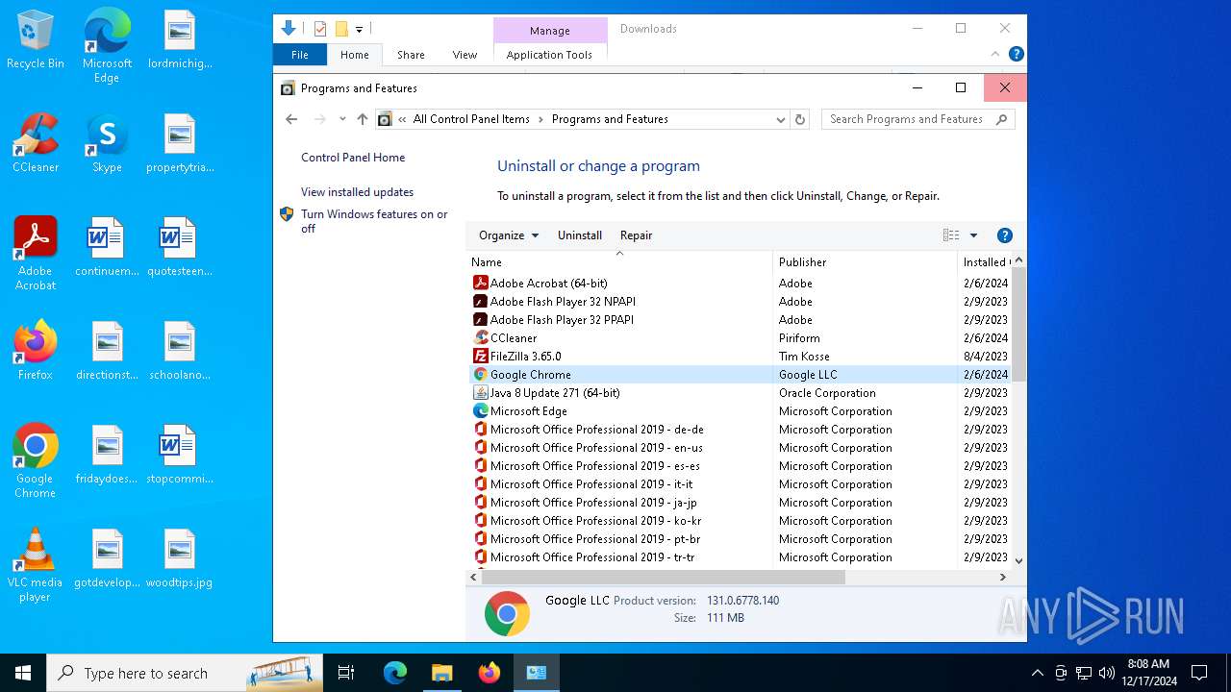Image resolution: width=1231 pixels, height=692 pixels.
Task: Sort the list by Publisher column header
Action: [866, 262]
